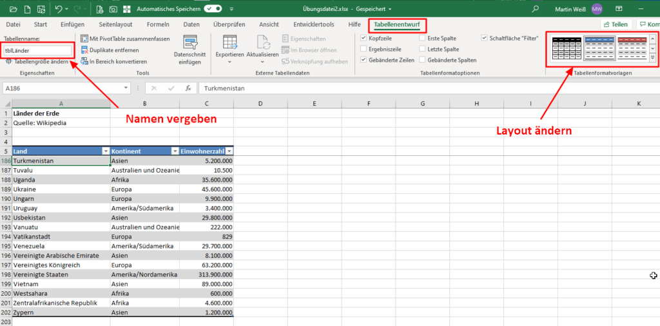Image resolution: width=660 pixels, height=326 pixels.
Task: Open the Kontinent column filter dropdown
Action: [174, 151]
